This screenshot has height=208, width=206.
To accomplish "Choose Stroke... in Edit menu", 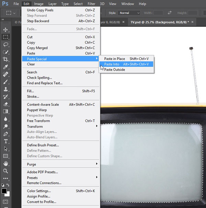I will (x=61, y=96).
